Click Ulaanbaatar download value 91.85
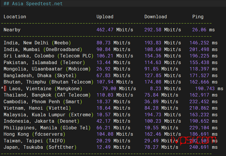The height and width of the screenshot is (156, 226). point(151,69)
